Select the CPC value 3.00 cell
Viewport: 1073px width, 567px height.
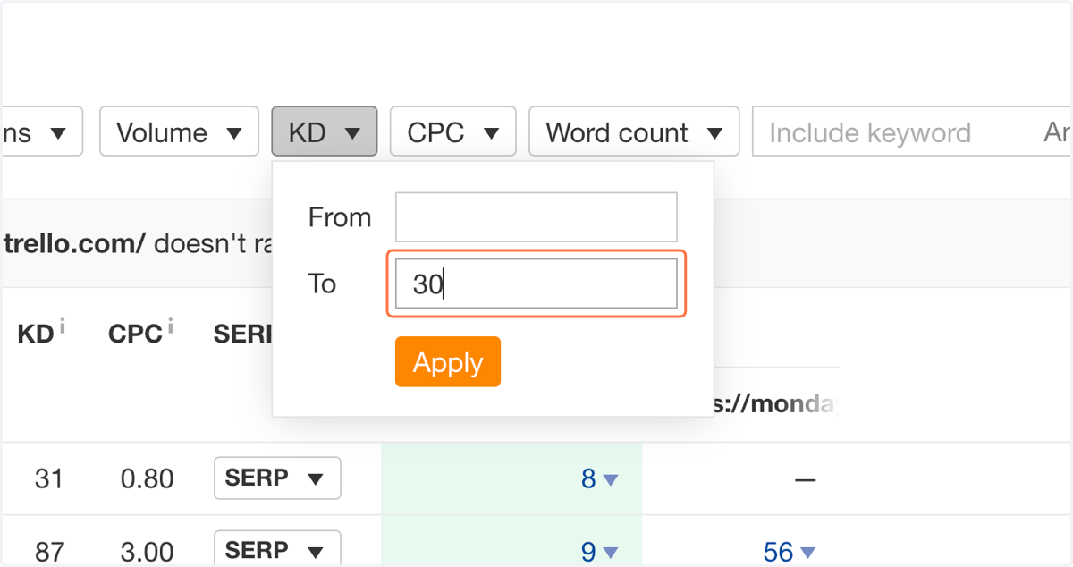147,552
